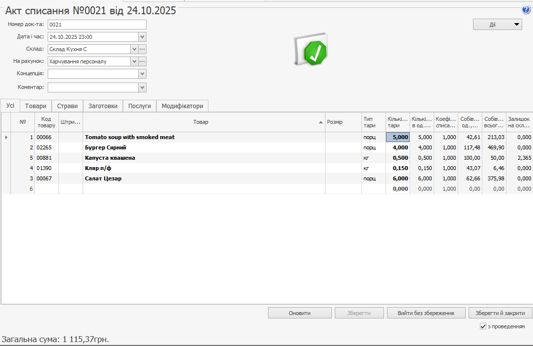Click the green checkmark document status icon

click(x=311, y=50)
